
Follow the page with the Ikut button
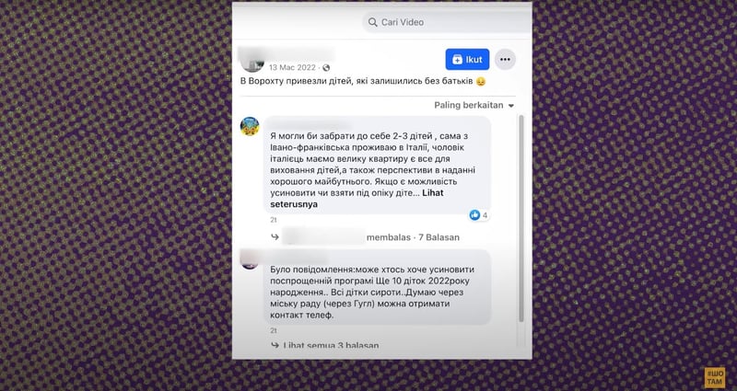(x=467, y=60)
